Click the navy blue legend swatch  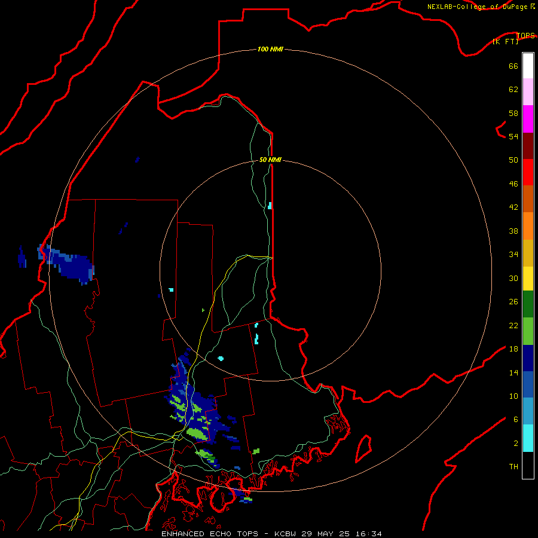[528, 358]
